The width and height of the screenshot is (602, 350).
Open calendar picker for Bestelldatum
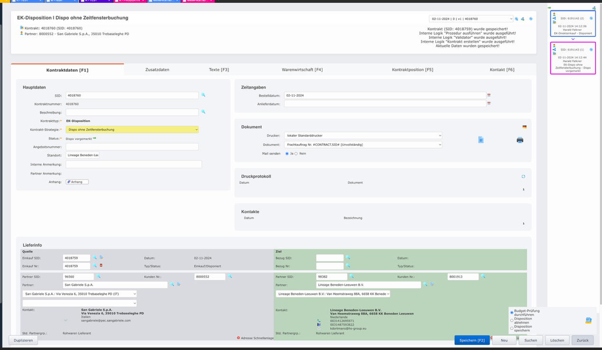pos(489,95)
